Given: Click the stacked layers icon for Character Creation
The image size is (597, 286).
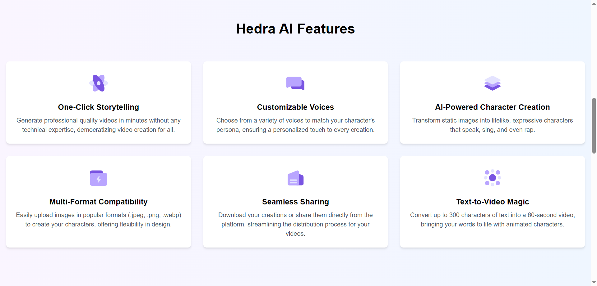Looking at the screenshot, I should pos(493,83).
